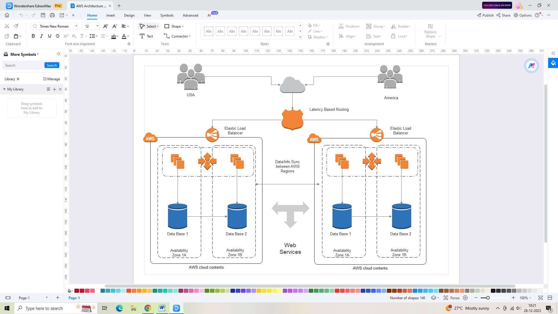Expand the My Library panel tree
The image size is (558, 314).
pyautogui.click(x=4, y=89)
